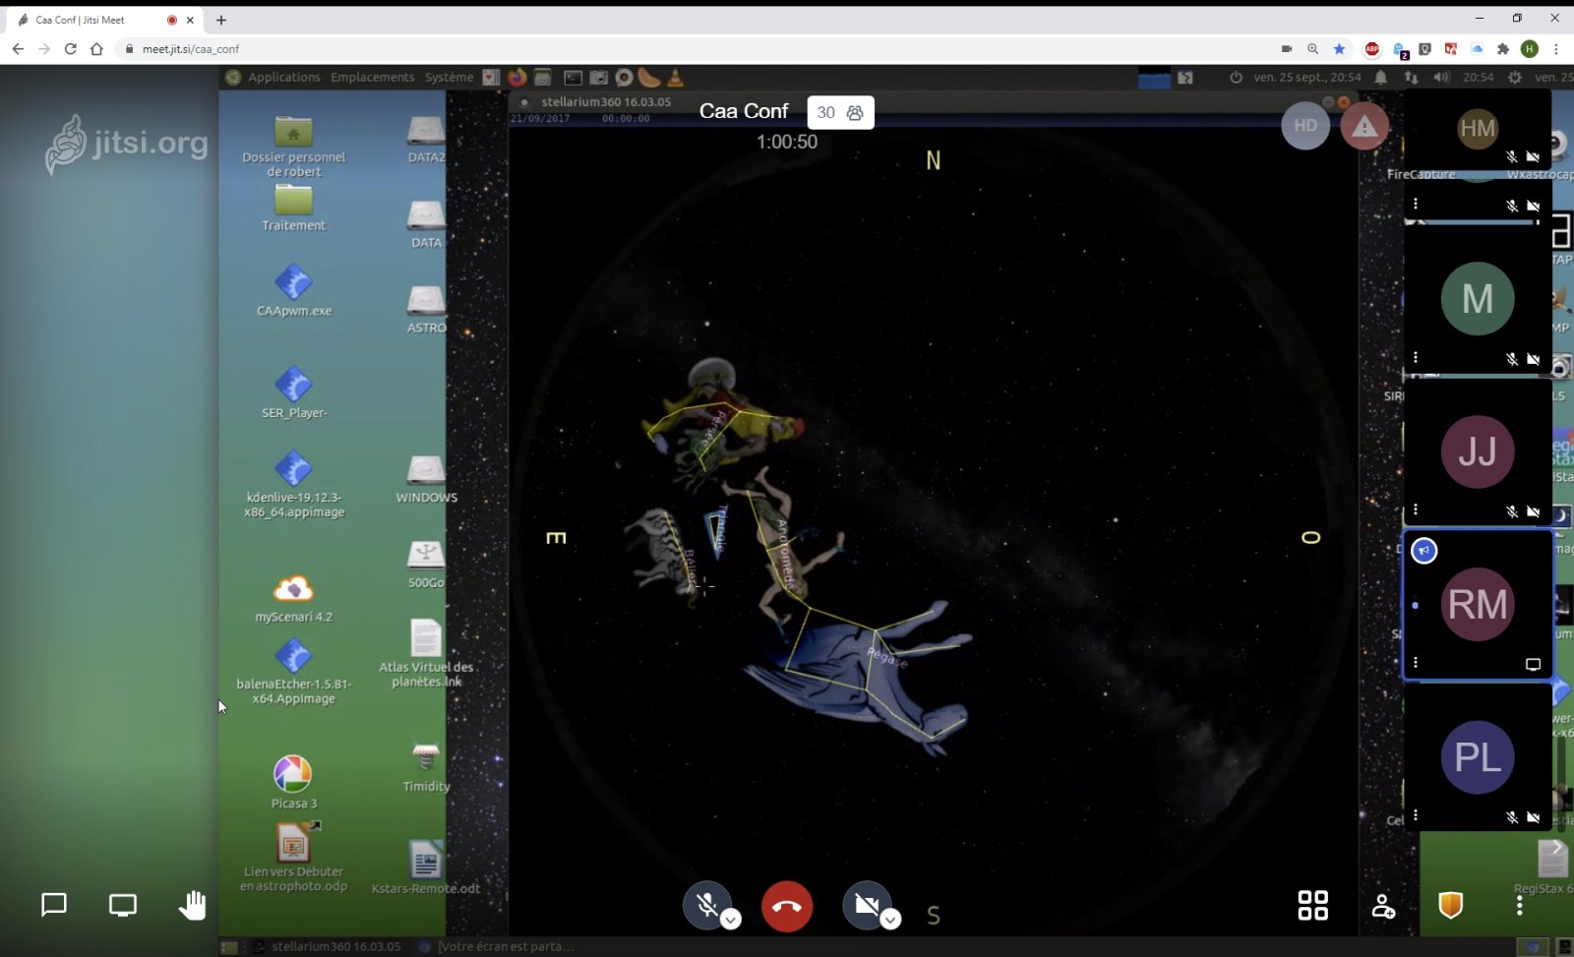
Task: Select the RM participant thumbnail
Action: coord(1478,605)
